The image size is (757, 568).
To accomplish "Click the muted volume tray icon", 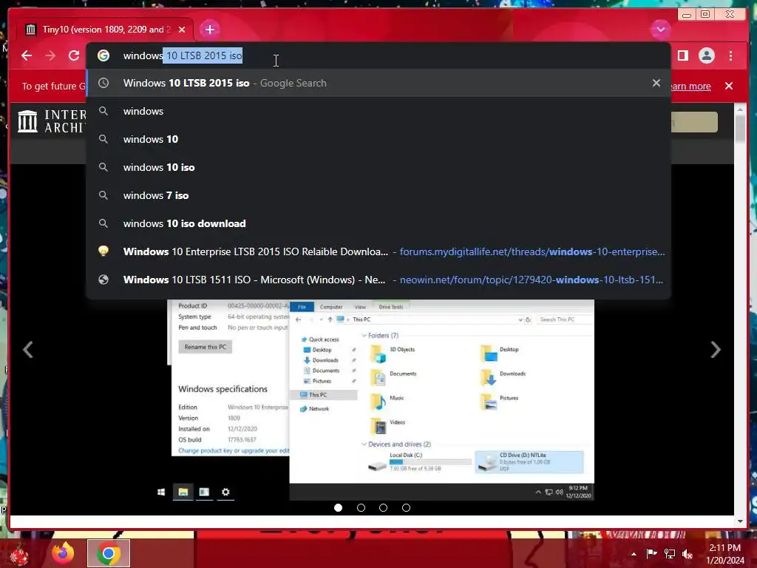I will (x=688, y=553).
